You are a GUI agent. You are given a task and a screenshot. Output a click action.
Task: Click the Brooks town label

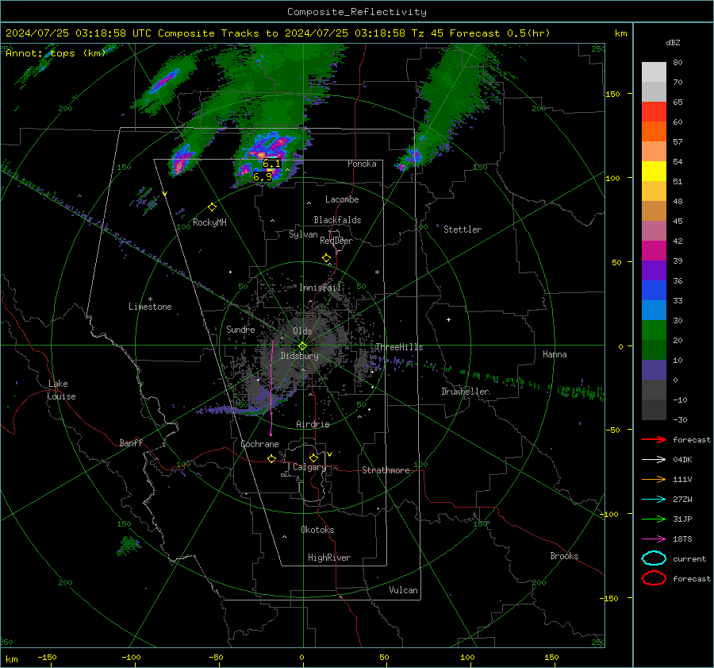point(564,556)
